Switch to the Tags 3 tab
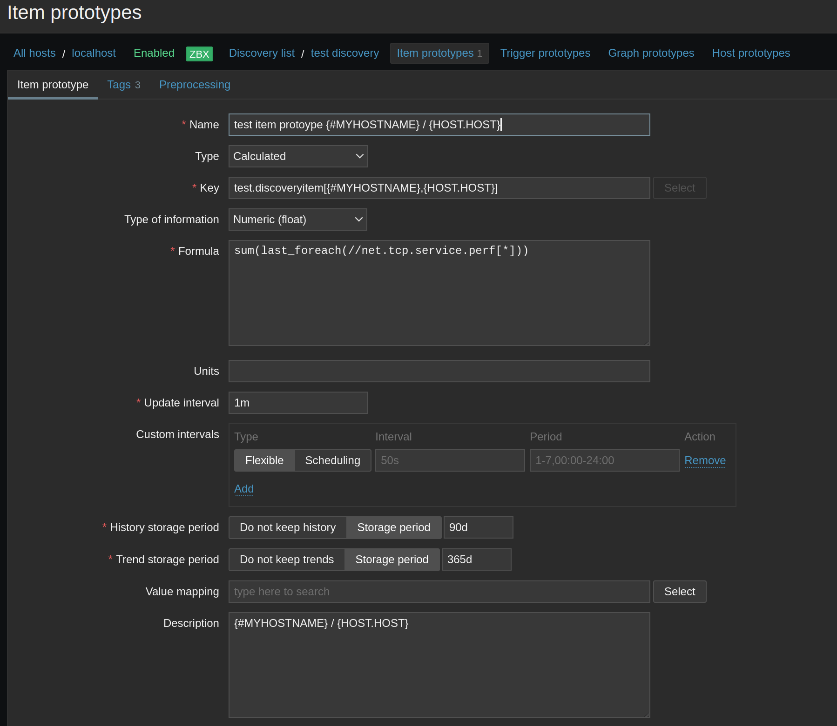Viewport: 837px width, 726px height. point(124,85)
